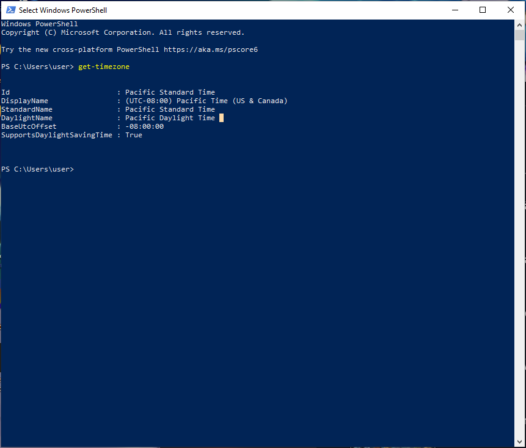The width and height of the screenshot is (526, 448).
Task: Maximize the PowerShell window
Action: 483,10
